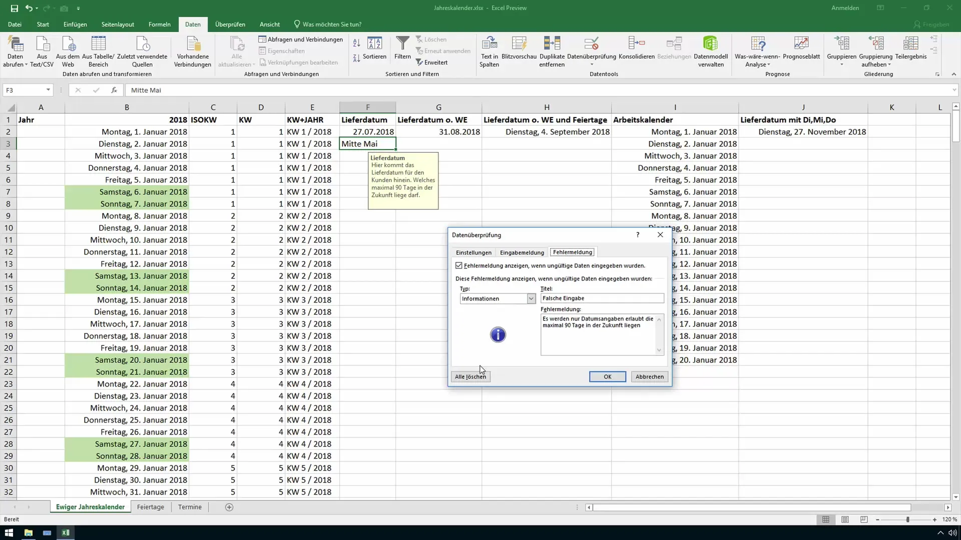
Task: Open Prognoseblatt forecast sheet
Action: coord(801,48)
